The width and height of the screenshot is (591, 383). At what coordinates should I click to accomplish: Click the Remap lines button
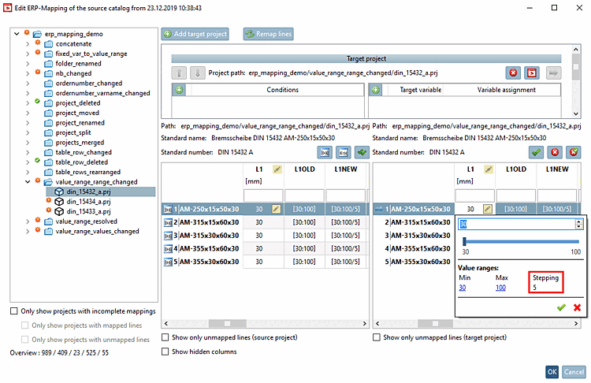pos(268,34)
